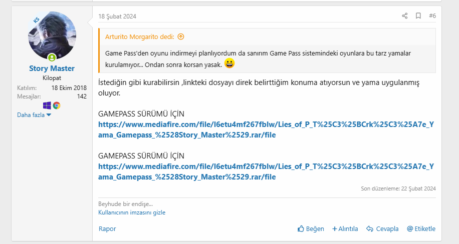Open the Arturito Morgarito dedi quote link
The image size is (459, 244).
pyautogui.click(x=140, y=37)
